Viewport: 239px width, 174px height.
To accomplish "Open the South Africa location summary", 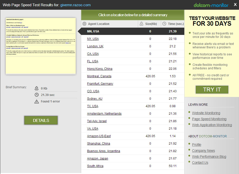I will point(95,166).
